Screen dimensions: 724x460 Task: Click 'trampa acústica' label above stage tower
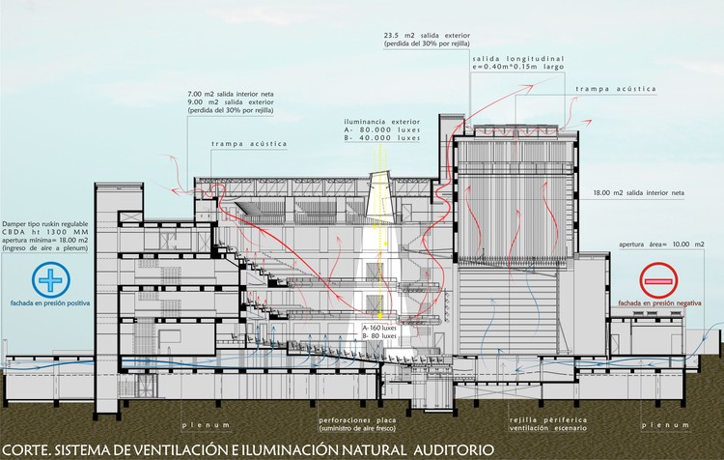[616, 88]
